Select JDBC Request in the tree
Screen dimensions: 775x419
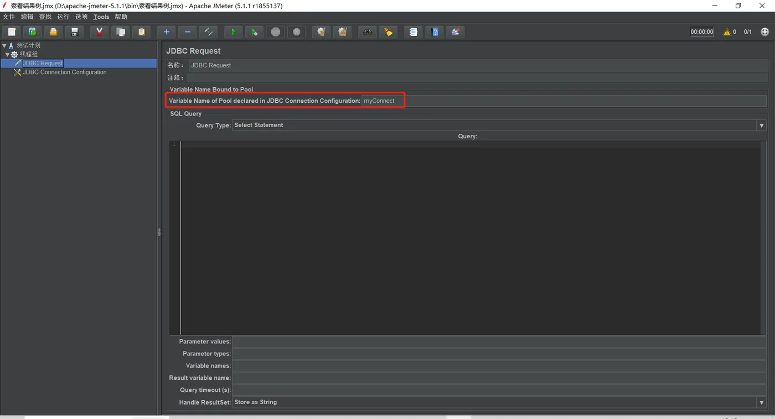[x=43, y=64]
